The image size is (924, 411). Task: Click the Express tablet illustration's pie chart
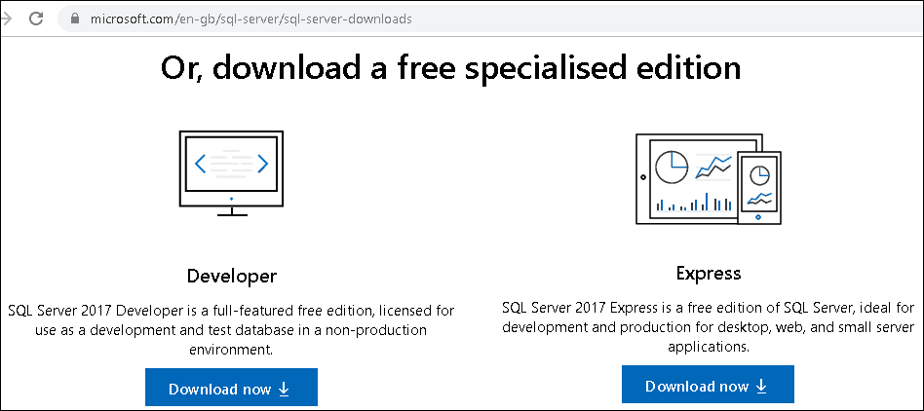pos(672,166)
